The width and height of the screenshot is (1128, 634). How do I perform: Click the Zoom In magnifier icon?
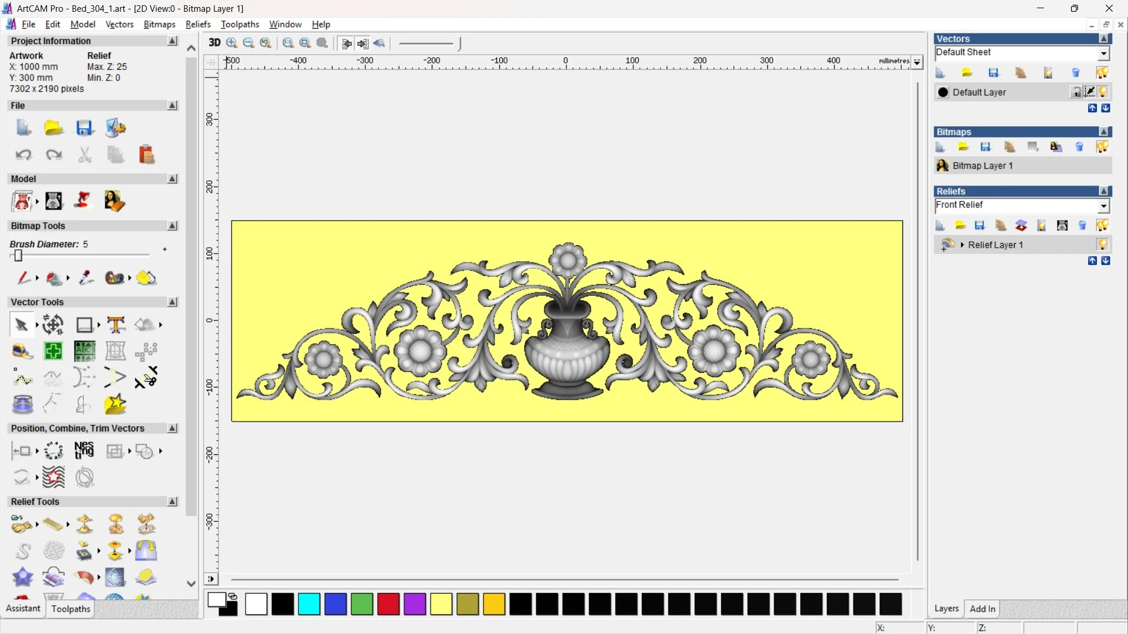point(231,43)
